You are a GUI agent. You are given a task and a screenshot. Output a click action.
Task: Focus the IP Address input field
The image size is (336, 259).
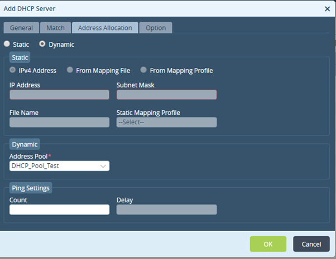59,95
